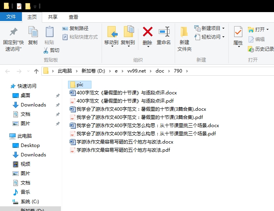Click the Properties (属性) checkmark icon
This screenshot has width=274, height=211.
pyautogui.click(x=238, y=32)
